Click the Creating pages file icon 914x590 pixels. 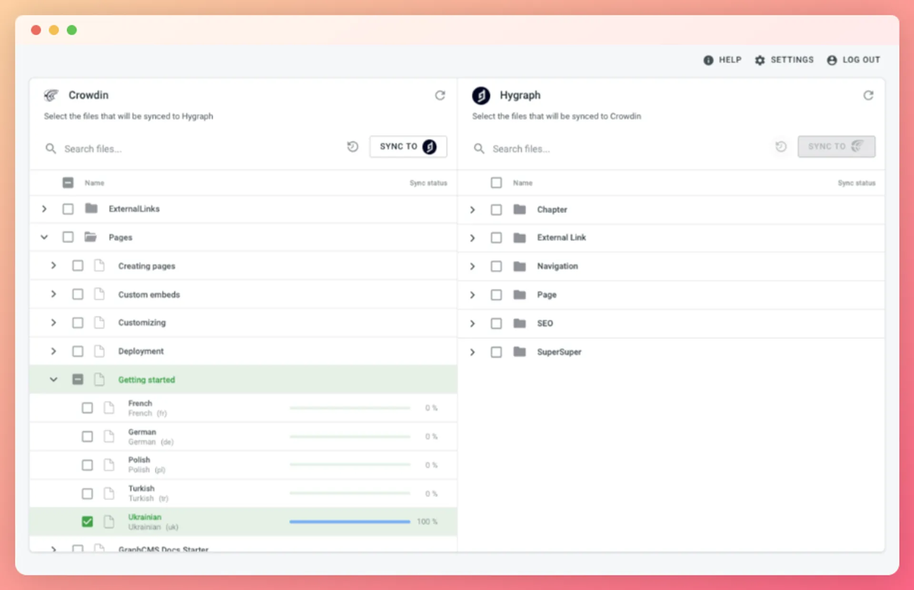pos(99,265)
